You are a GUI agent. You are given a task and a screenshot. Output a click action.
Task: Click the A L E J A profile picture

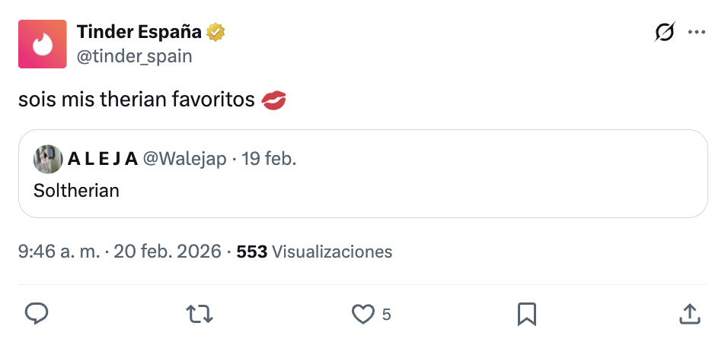coord(48,159)
